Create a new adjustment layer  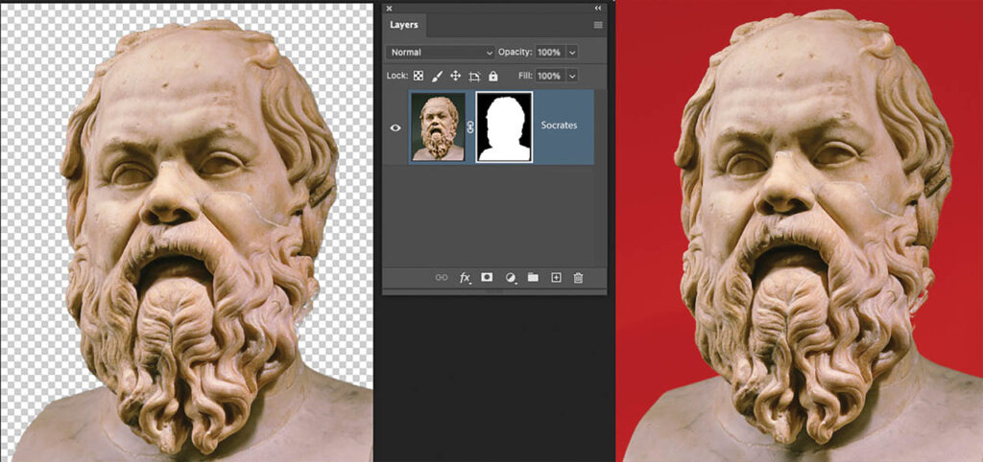511,277
